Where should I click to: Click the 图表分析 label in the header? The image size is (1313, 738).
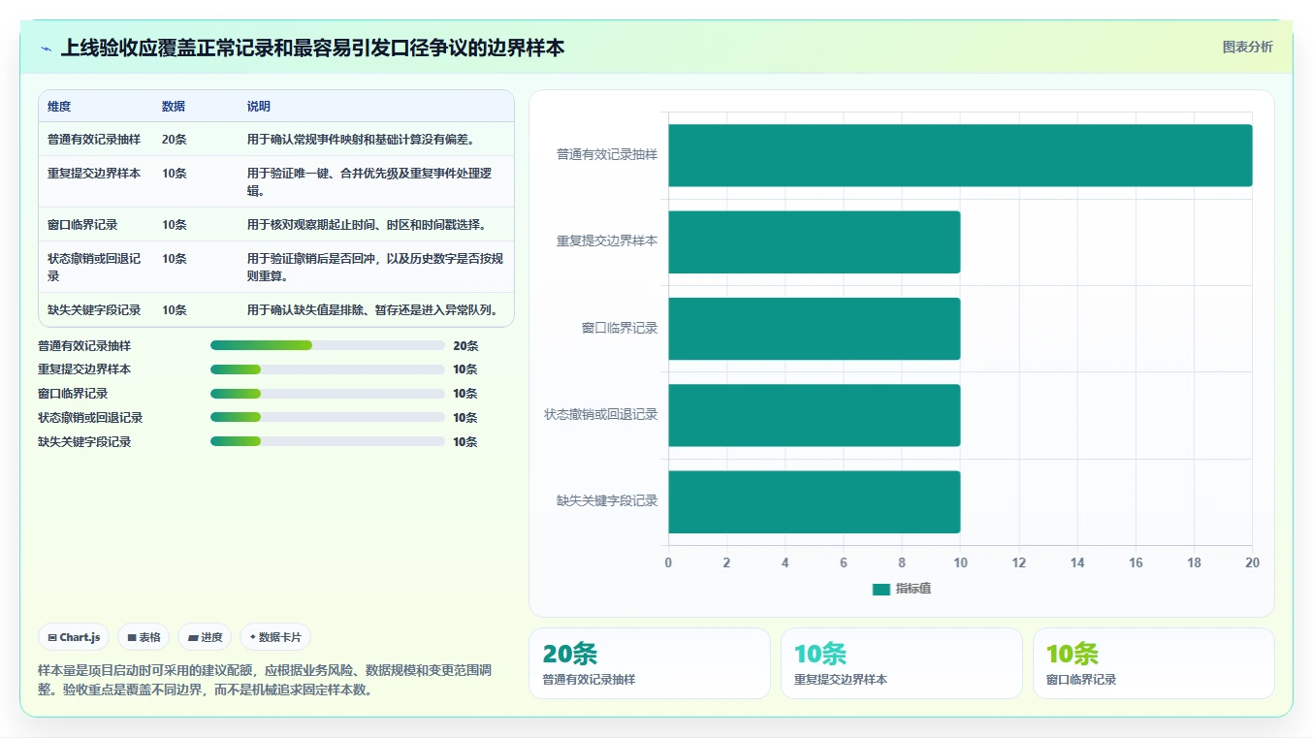(1247, 47)
